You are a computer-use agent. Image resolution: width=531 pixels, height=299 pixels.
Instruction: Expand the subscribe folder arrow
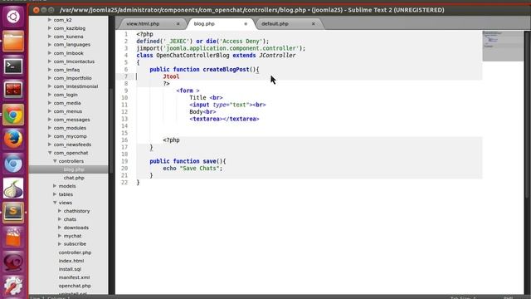click(60, 244)
